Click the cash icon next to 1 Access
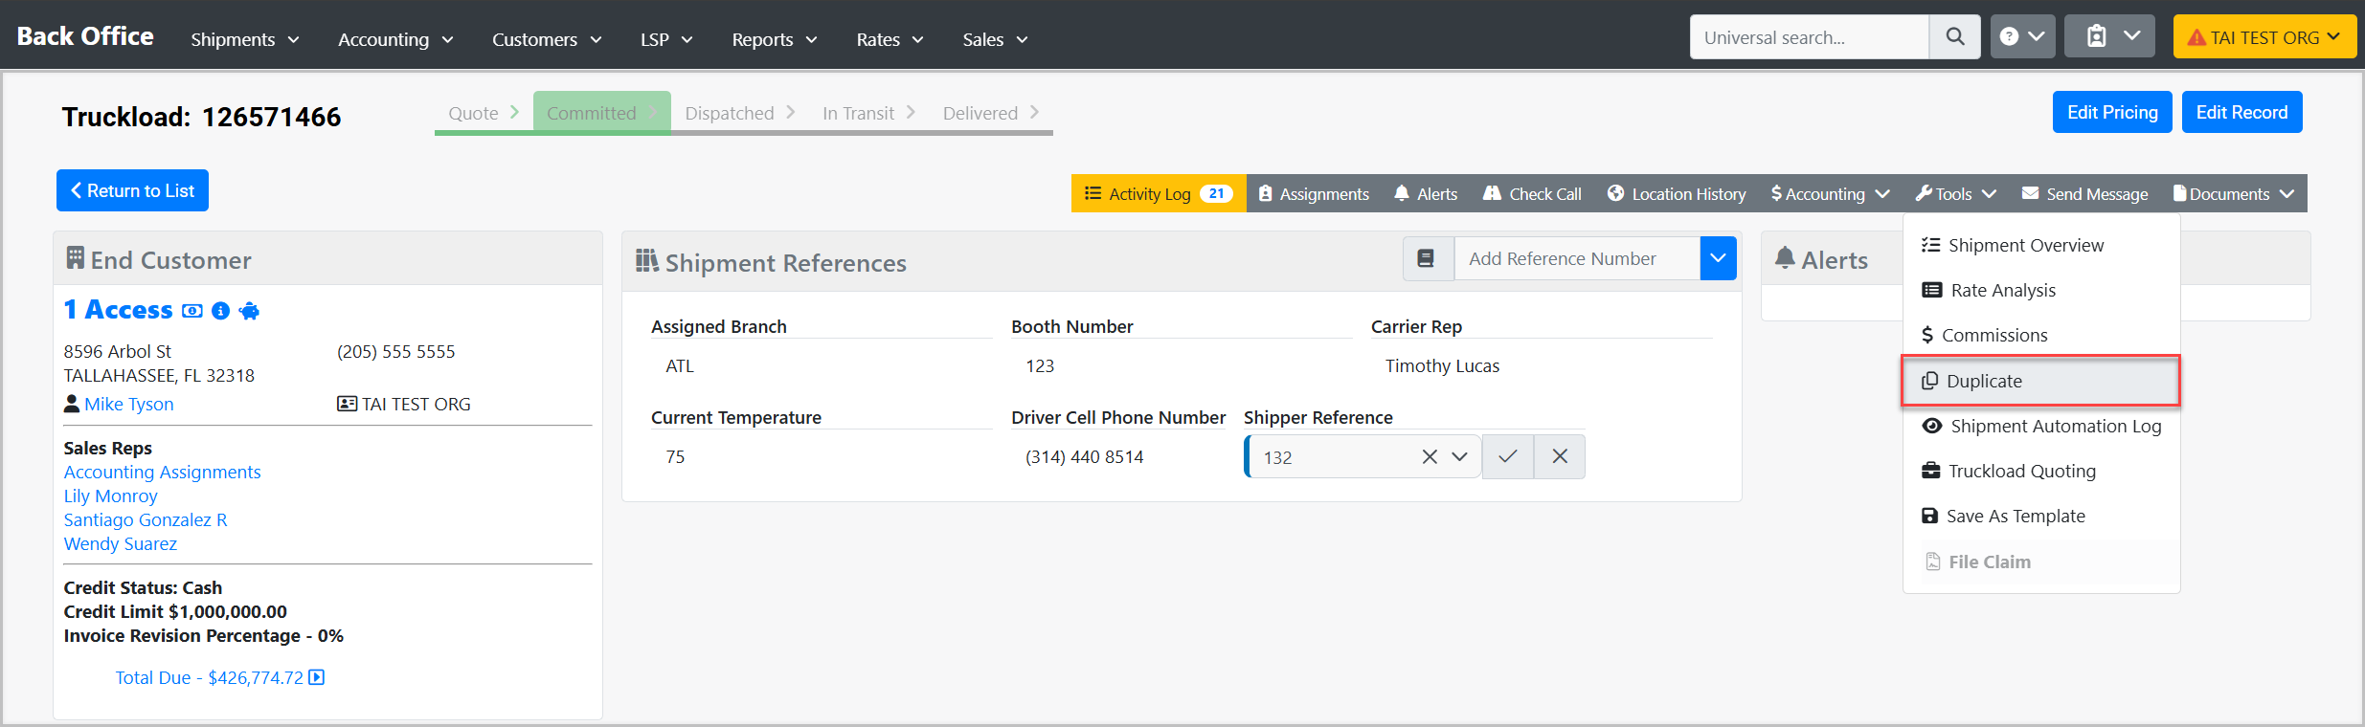Viewport: 2365px width, 727px height. pos(192,311)
